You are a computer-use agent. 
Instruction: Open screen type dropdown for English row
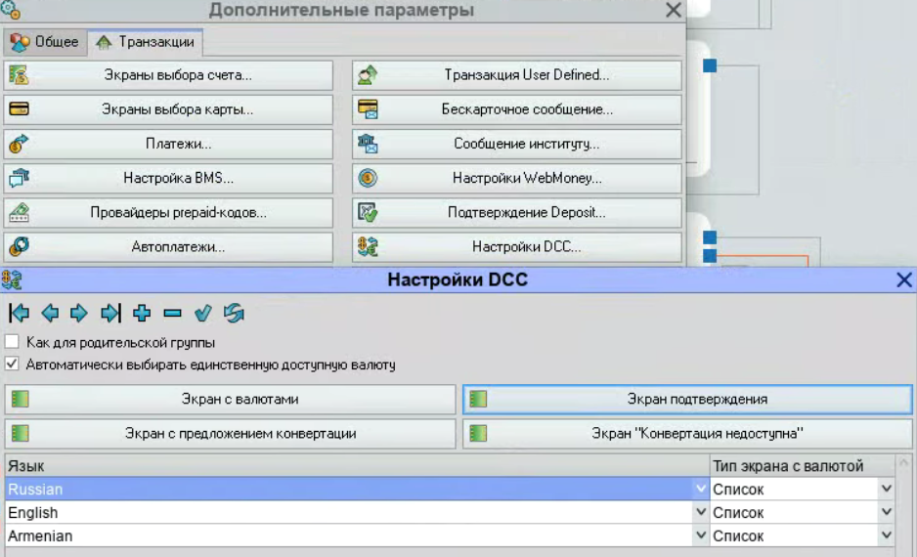pyautogui.click(x=887, y=512)
